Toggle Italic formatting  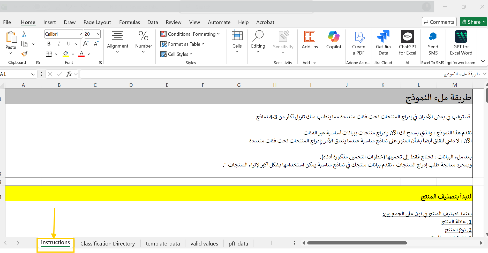[59, 44]
